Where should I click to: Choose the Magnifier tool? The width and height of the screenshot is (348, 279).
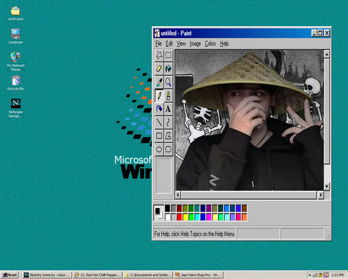coord(169,82)
